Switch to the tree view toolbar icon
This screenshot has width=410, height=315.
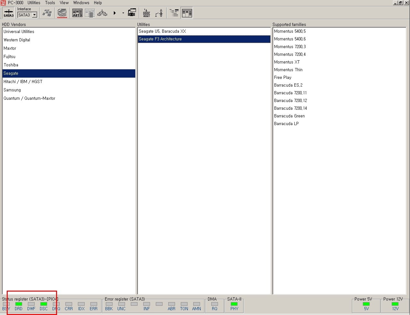(174, 13)
